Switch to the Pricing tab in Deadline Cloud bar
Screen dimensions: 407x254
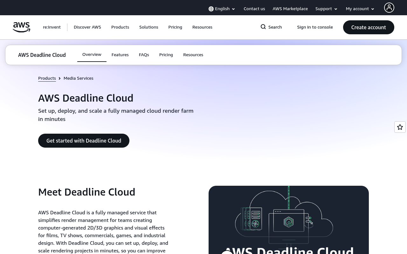tap(166, 55)
